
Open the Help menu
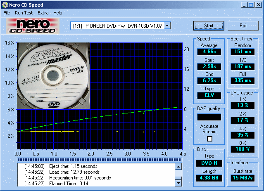pyautogui.click(x=58, y=13)
